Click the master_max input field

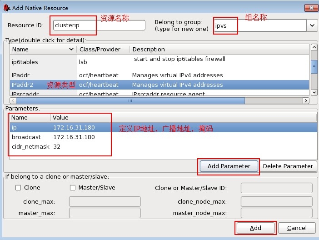pyautogui.click(x=105, y=213)
